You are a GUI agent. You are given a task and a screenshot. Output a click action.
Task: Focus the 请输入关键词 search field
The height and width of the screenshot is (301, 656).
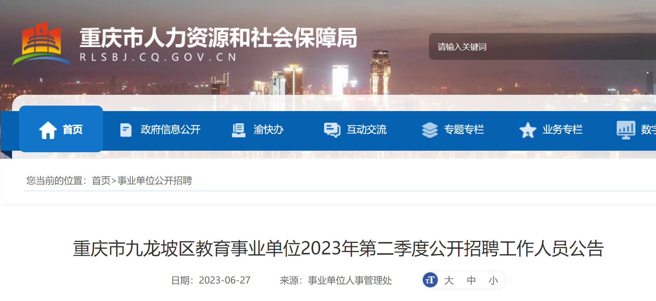tap(542, 47)
